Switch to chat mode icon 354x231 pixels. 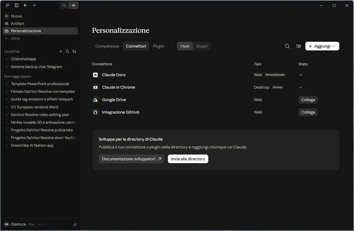pos(64,5)
